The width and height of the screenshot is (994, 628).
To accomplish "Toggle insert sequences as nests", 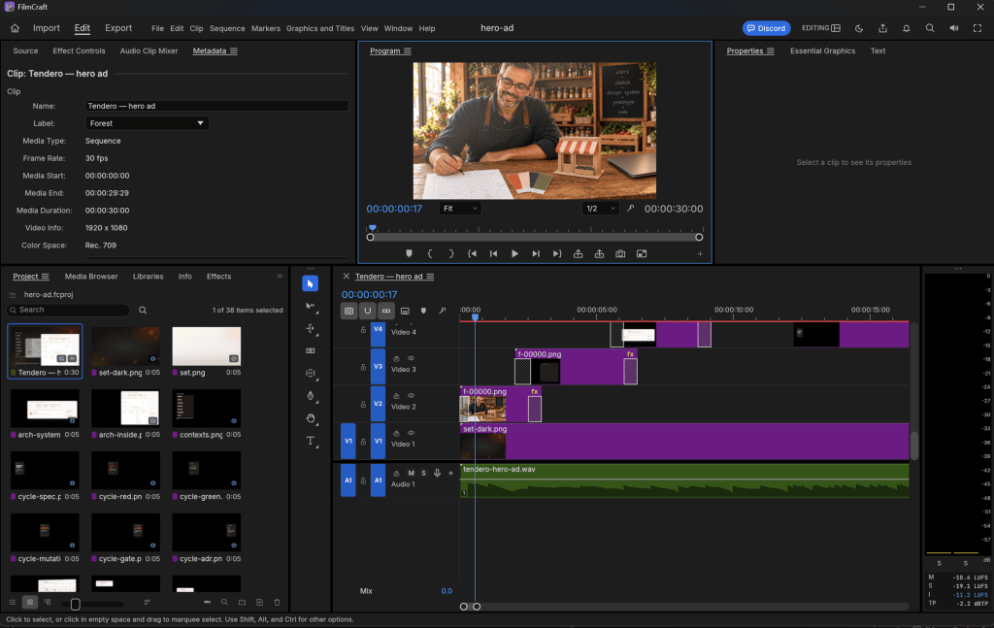I will point(349,311).
